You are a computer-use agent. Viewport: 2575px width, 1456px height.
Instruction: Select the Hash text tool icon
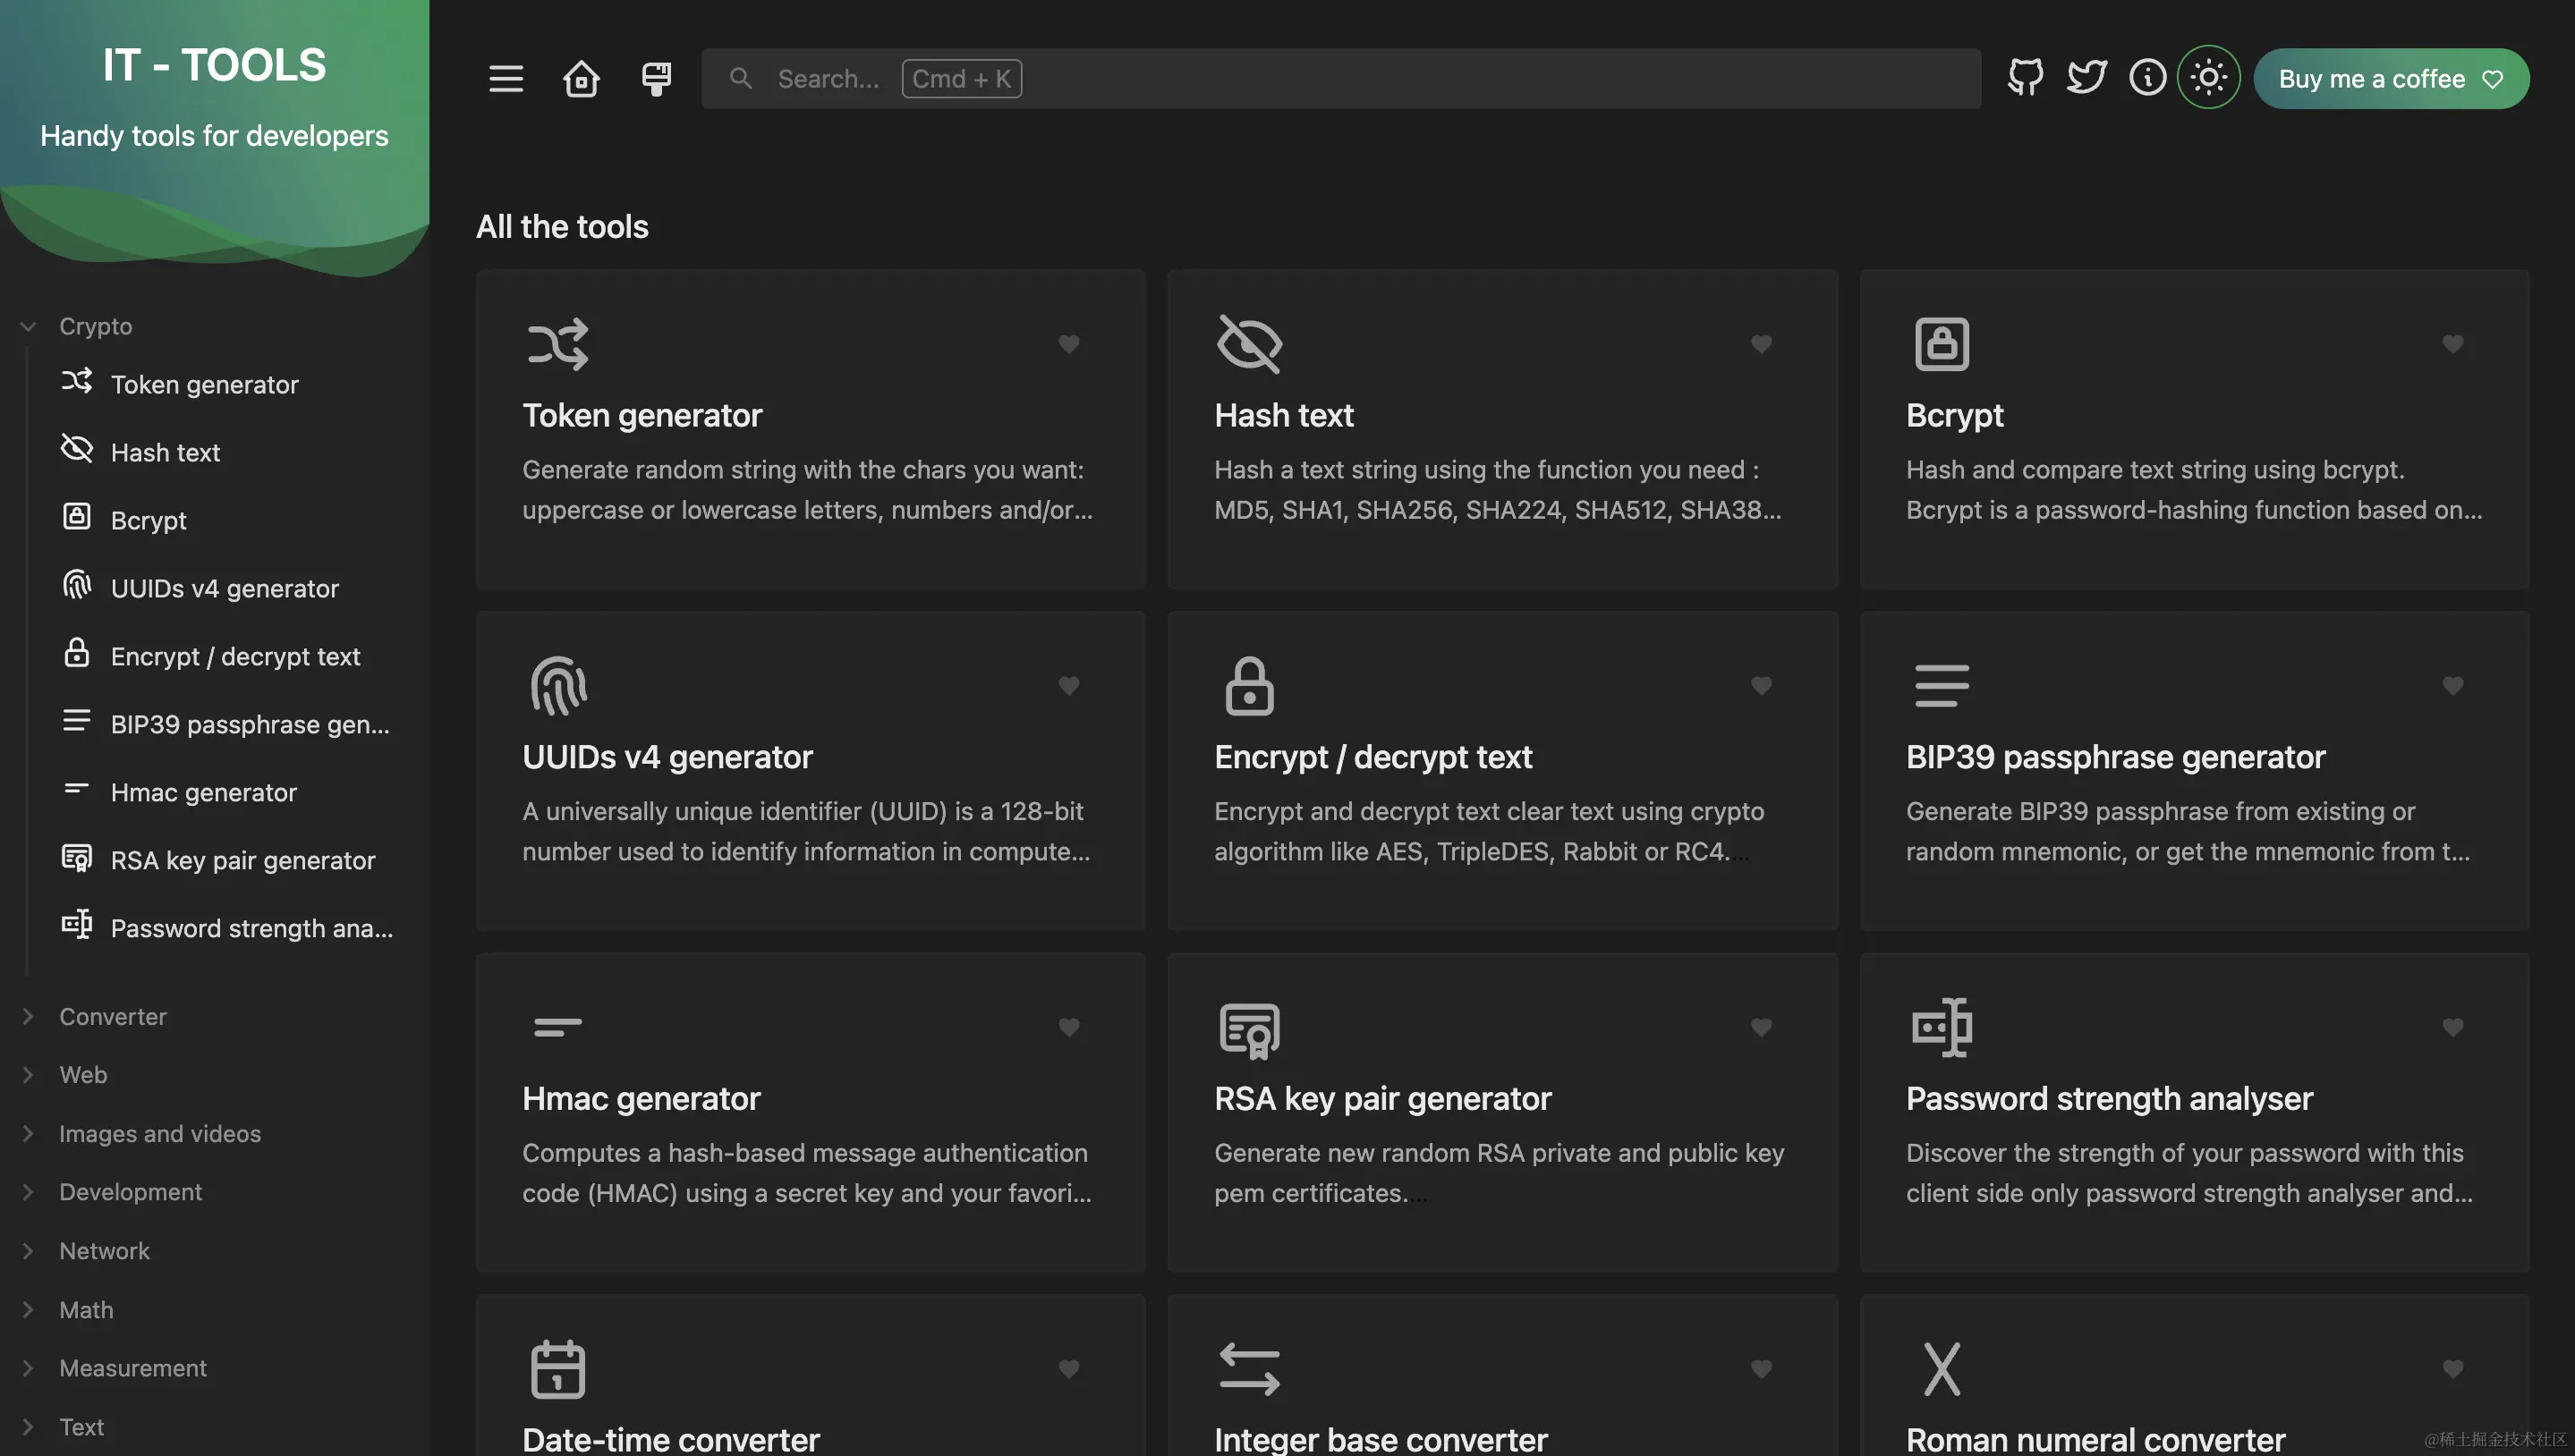[x=1249, y=339]
